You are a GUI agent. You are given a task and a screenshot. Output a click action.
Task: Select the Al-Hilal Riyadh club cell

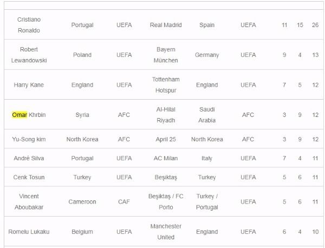[x=166, y=115]
